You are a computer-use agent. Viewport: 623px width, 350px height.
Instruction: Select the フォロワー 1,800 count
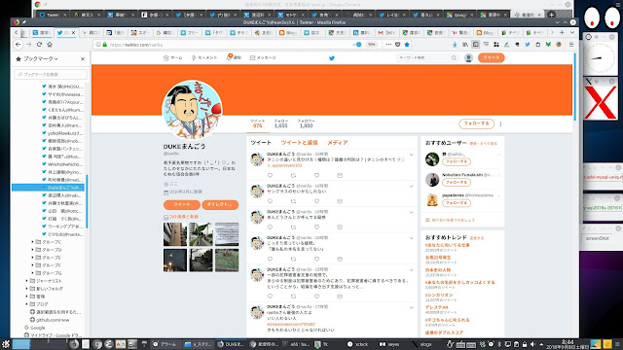(306, 123)
